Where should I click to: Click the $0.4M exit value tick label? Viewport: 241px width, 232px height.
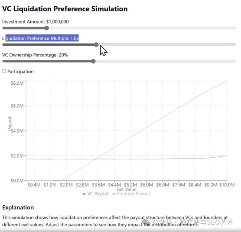[x=34, y=185]
